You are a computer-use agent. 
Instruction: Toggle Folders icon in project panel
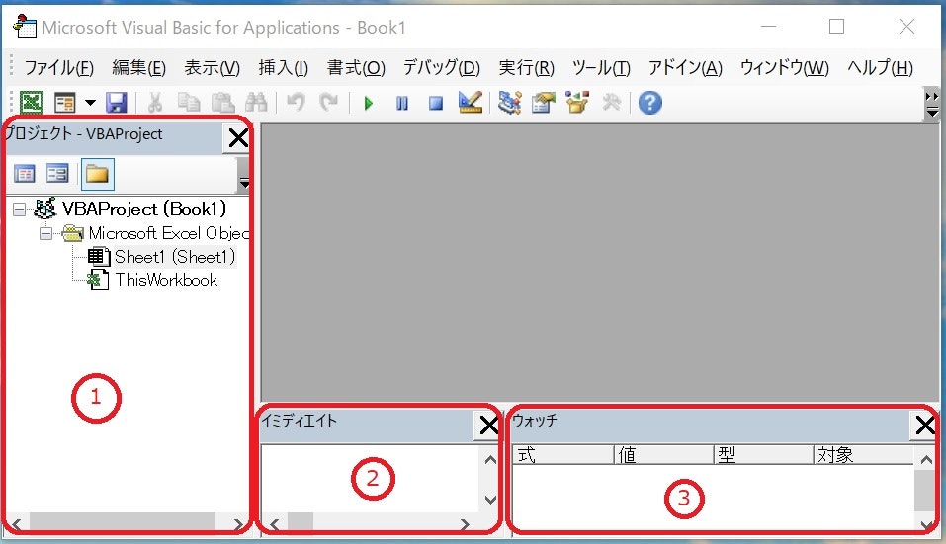coord(97,174)
